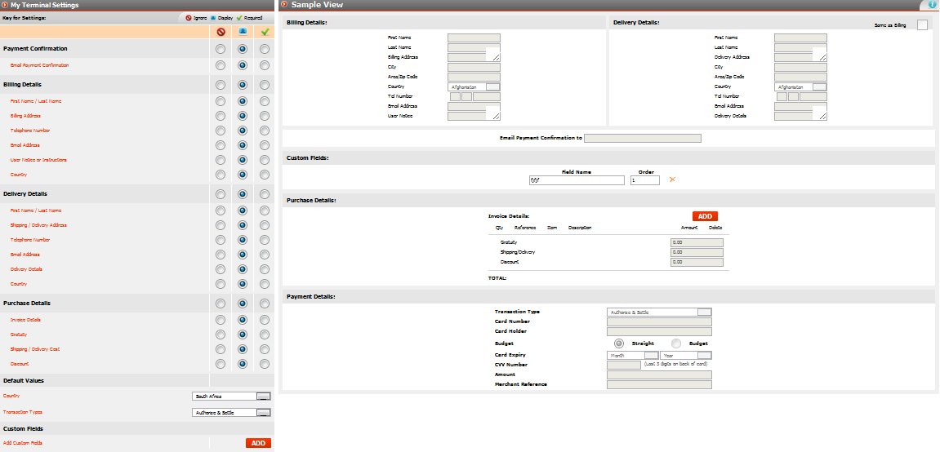Open the default Country dropdown (South Africa)
940x452 pixels.
[x=231, y=397]
